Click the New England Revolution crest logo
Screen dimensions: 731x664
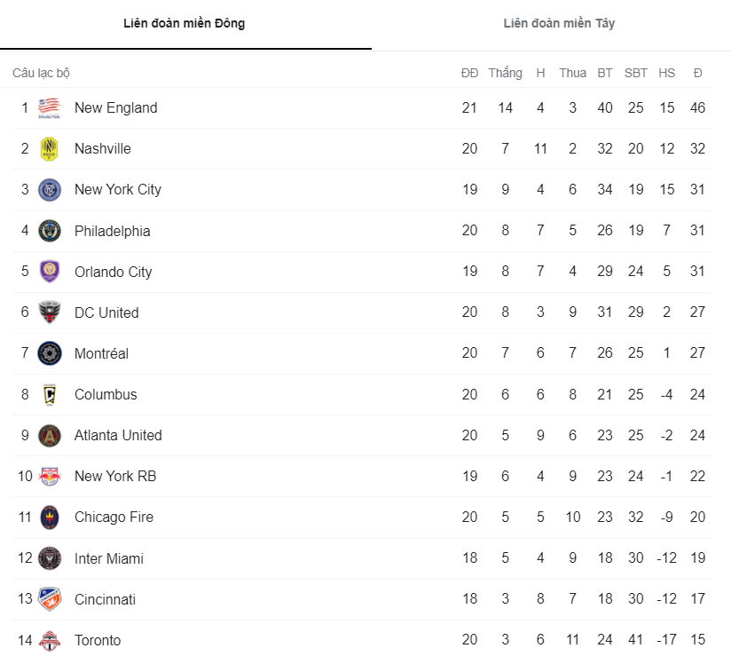pos(51,107)
